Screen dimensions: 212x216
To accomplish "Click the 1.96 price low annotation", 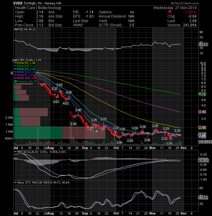I will (x=119, y=142).
